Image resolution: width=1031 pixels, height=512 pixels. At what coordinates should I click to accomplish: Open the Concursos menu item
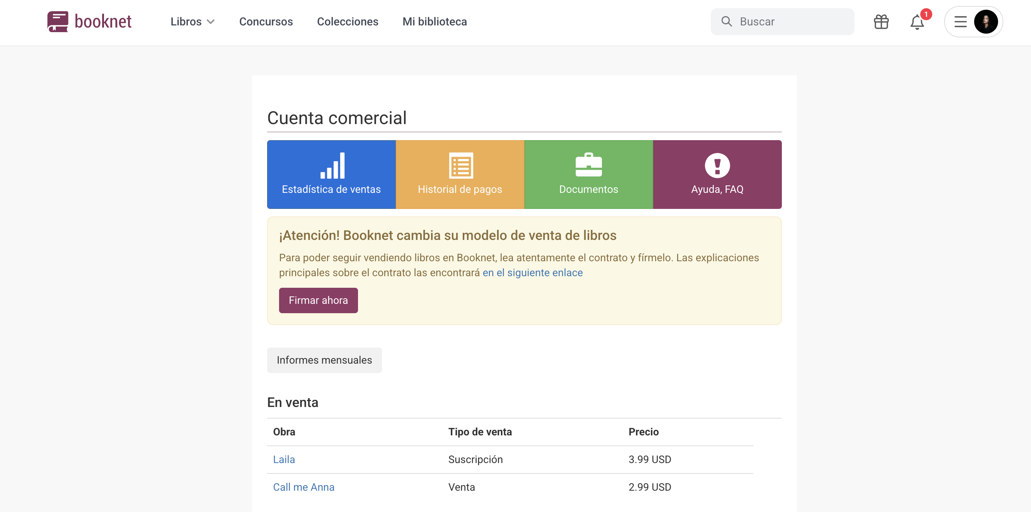point(266,22)
